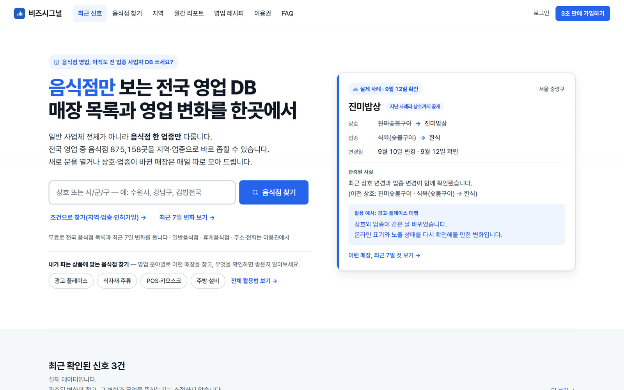This screenshot has height=390, width=624.
Task: Select the 식자재·주류 chip
Action: [x=117, y=281]
